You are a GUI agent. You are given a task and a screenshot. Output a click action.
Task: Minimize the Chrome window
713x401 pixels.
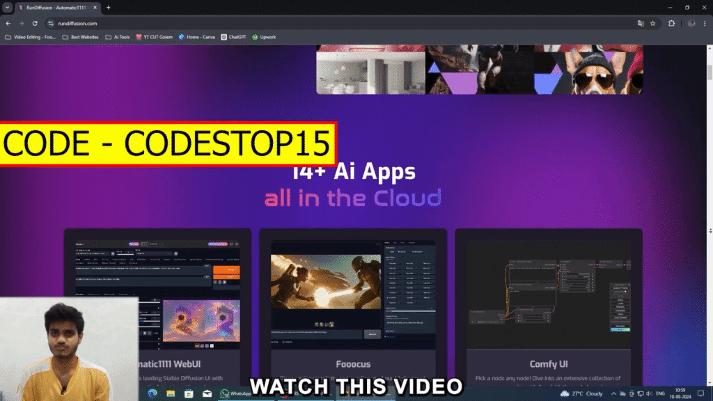(x=671, y=7)
